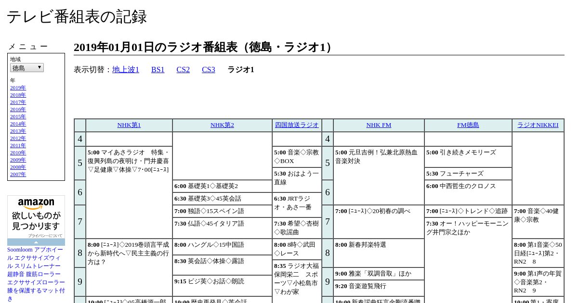
Task: Open the 2015年 year link
Action: pyautogui.click(x=18, y=116)
